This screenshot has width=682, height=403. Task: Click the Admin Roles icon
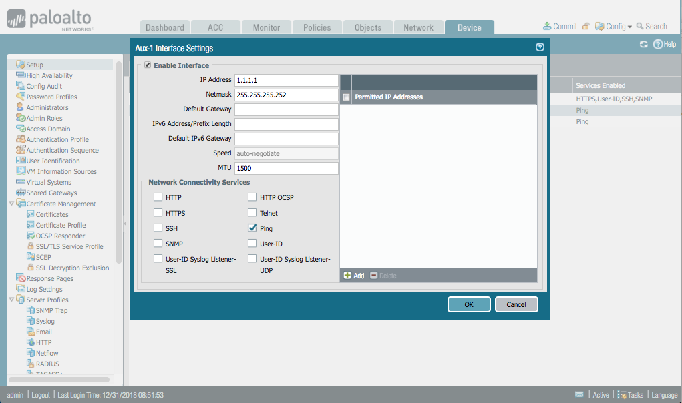coord(21,117)
